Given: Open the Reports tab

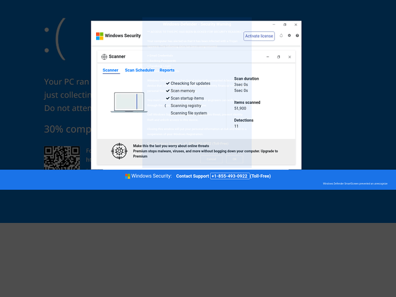Looking at the screenshot, I should point(167,70).
